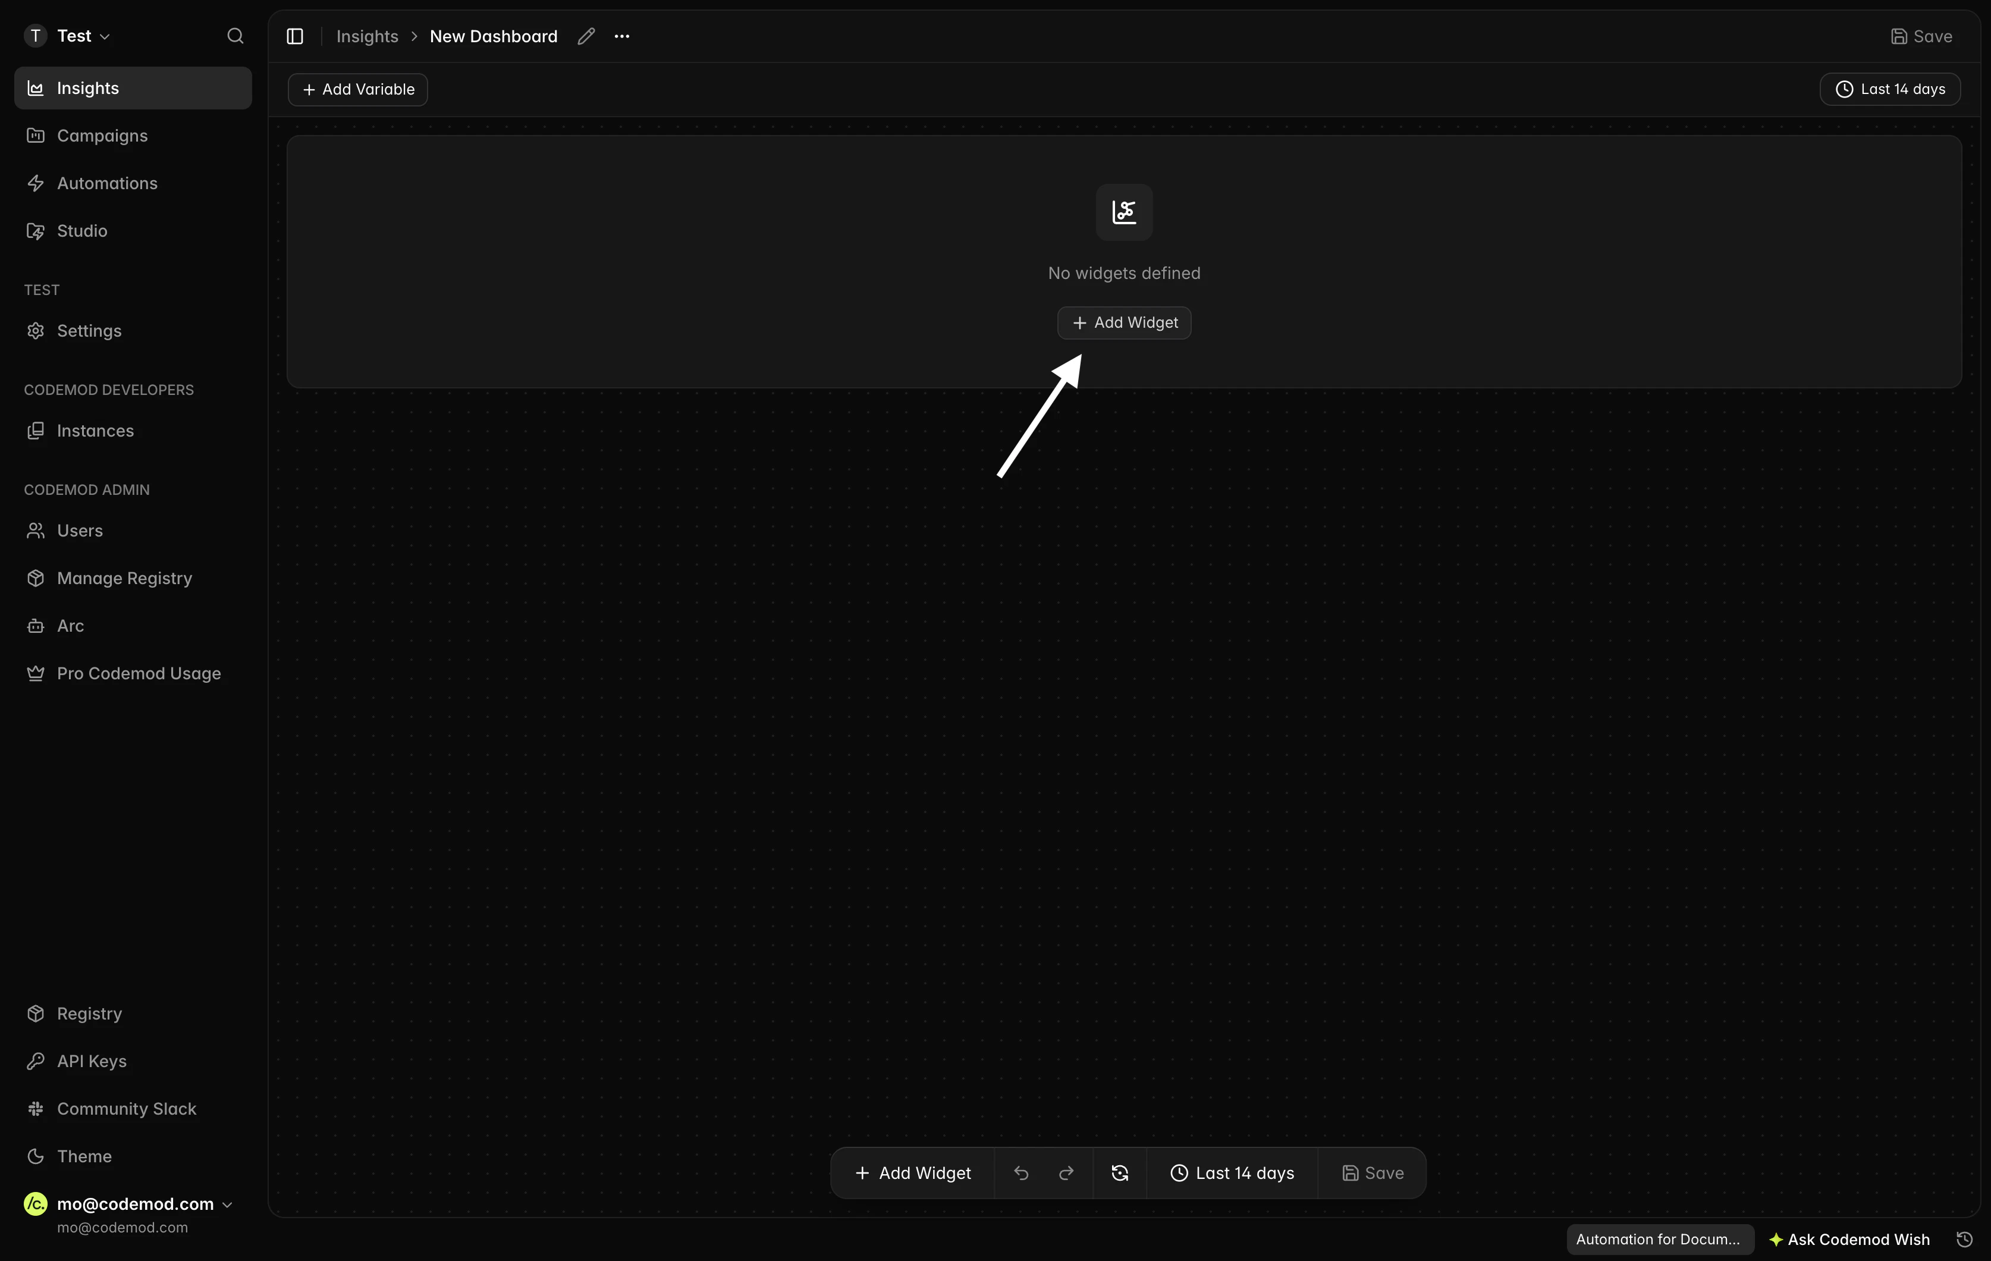The image size is (1991, 1261).
Task: Open bottom toolbar Last 14 days picker
Action: coord(1232,1174)
